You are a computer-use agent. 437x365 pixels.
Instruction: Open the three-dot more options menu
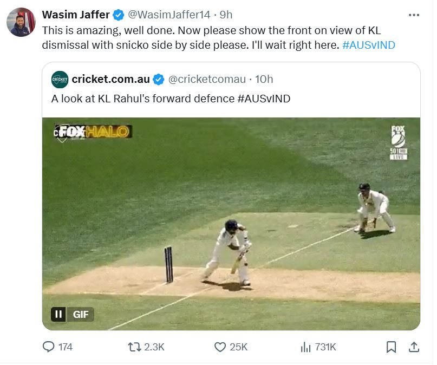click(414, 15)
